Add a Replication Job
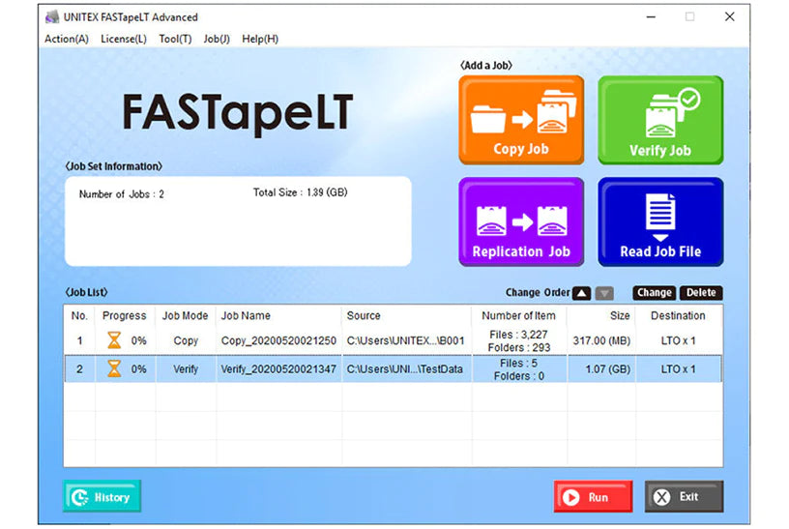 521,221
